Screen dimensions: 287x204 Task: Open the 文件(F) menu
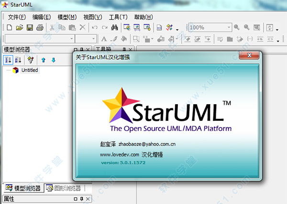(17, 17)
